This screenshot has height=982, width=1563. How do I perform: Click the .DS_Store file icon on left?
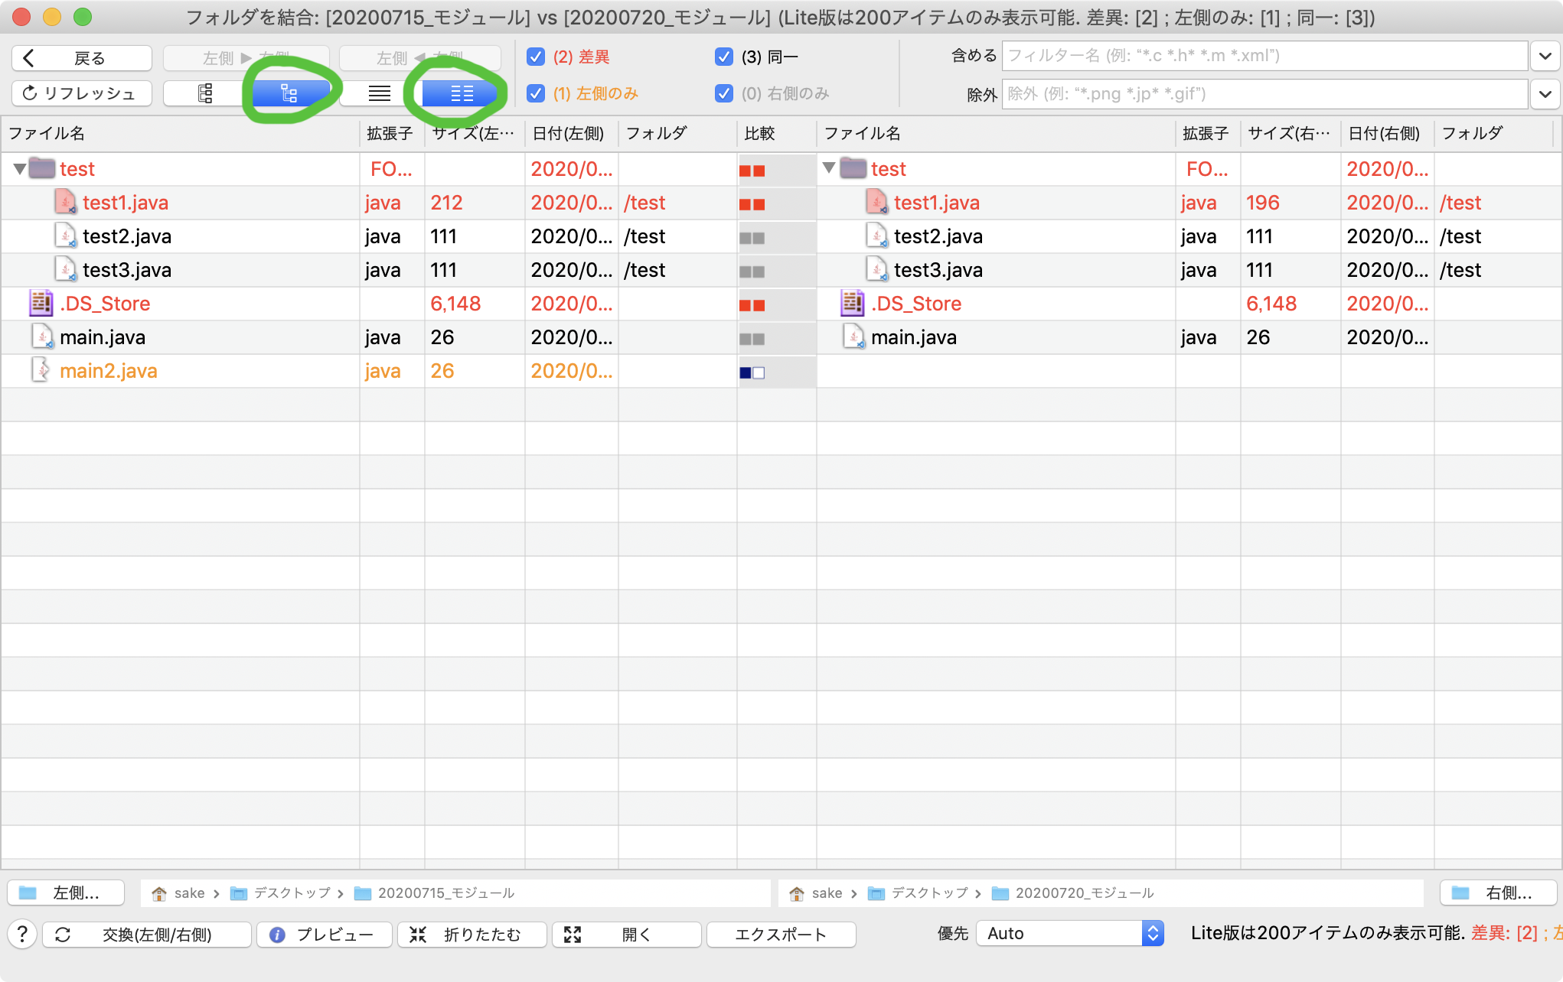coord(41,304)
